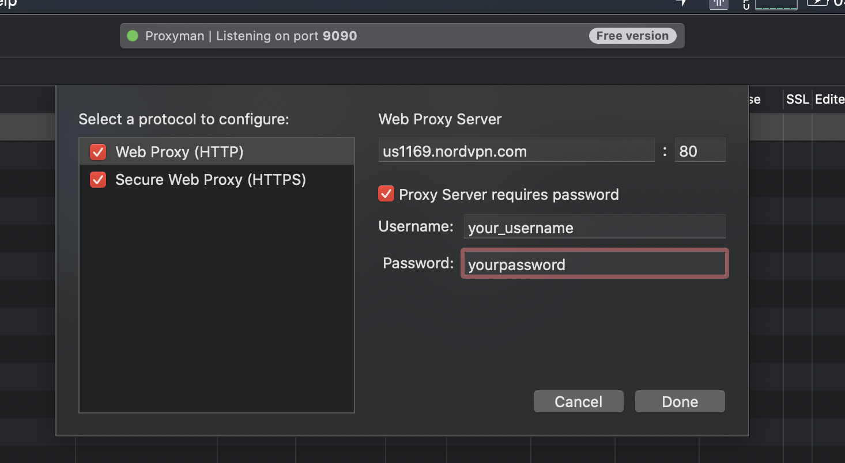Viewport: 845px width, 463px height.
Task: Uncheck the Secure Web Proxy (HTTPS) checkbox
Action: pos(98,180)
